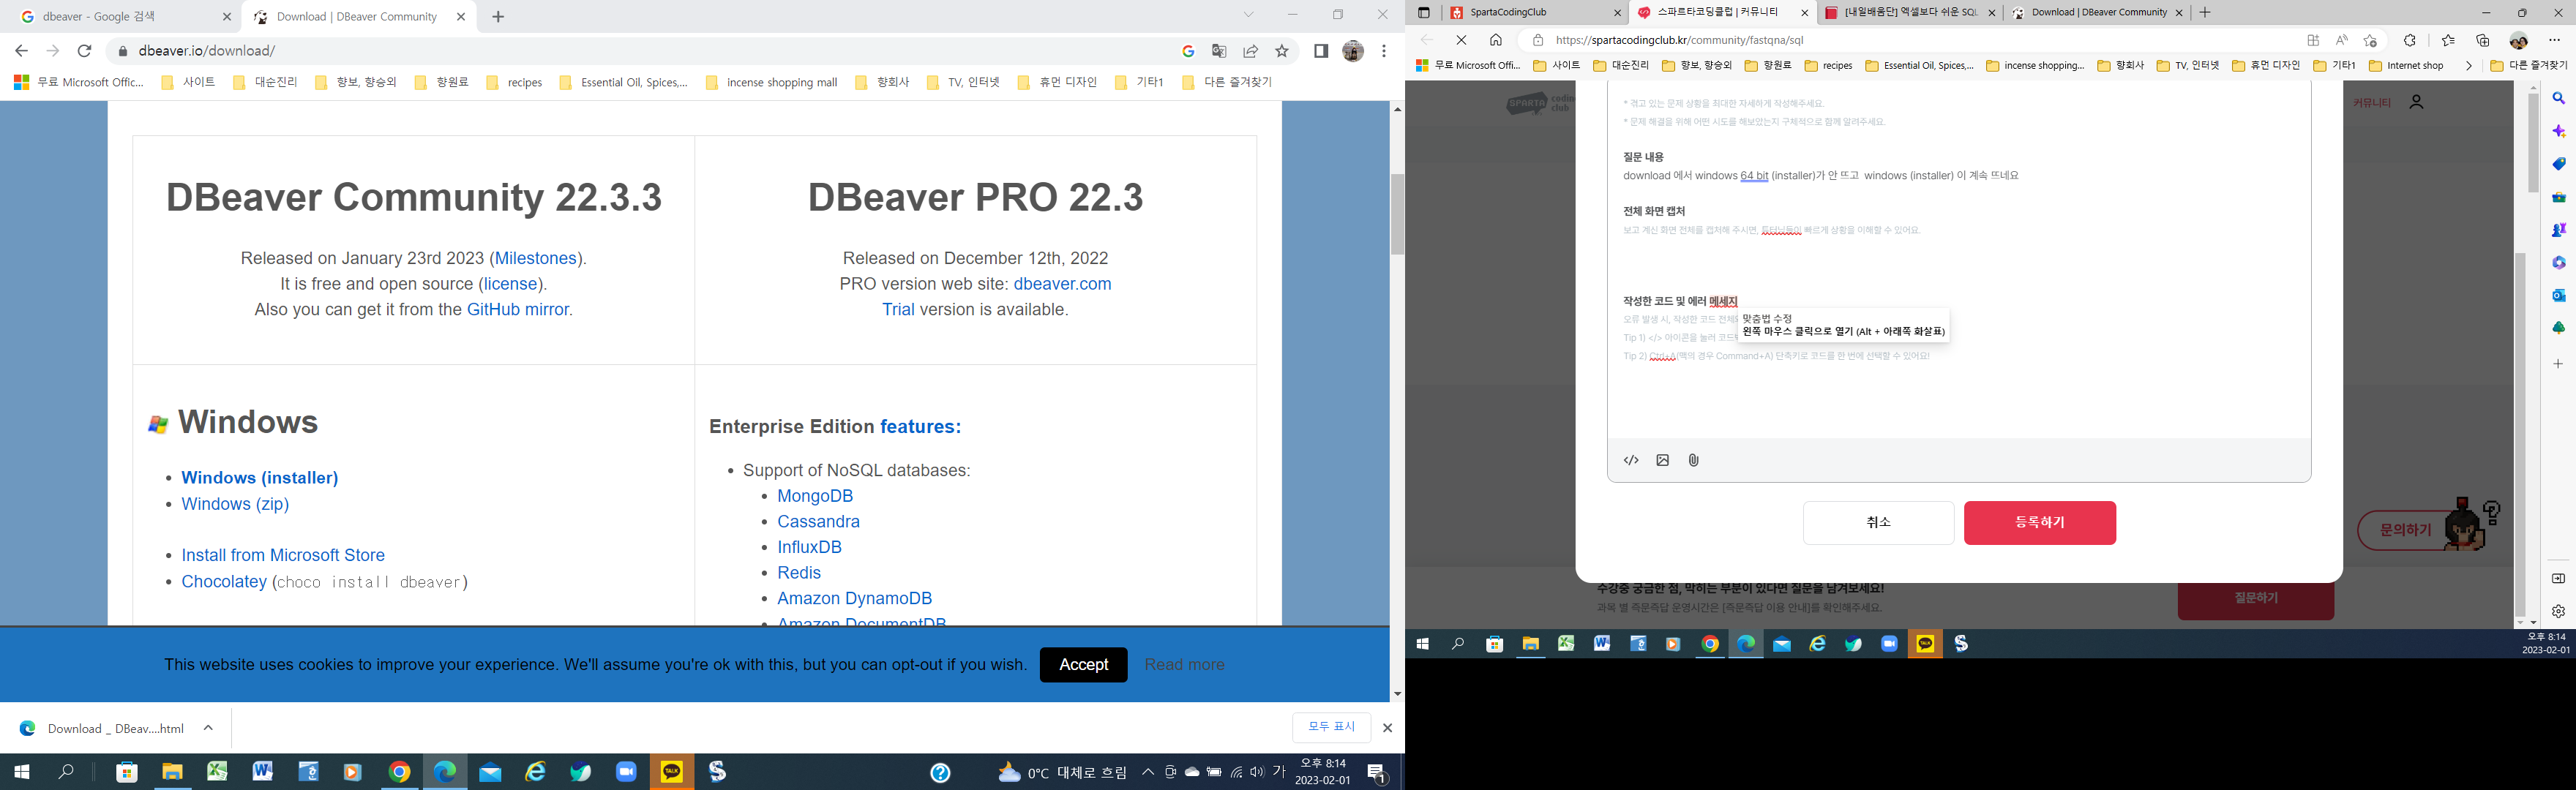Open the 다른 즐겨찾기 folder in Chrome
The width and height of the screenshot is (2576, 790).
coord(1227,83)
